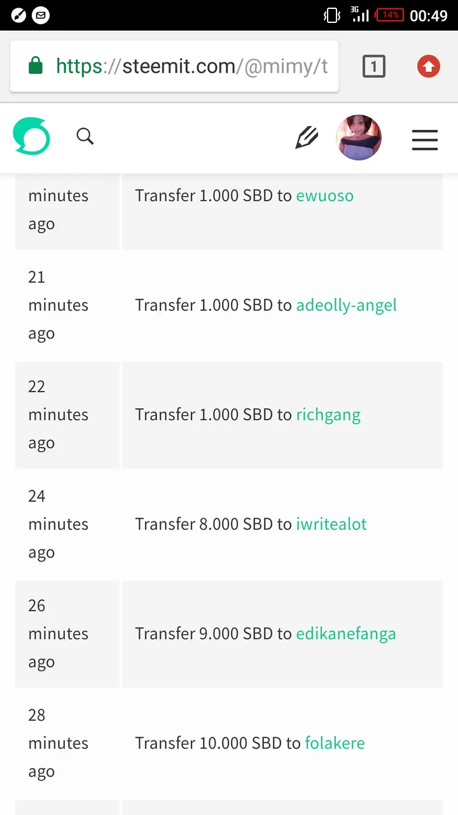Select the steemit.com URL address bar
This screenshot has width=458, height=815.
pyautogui.click(x=174, y=66)
